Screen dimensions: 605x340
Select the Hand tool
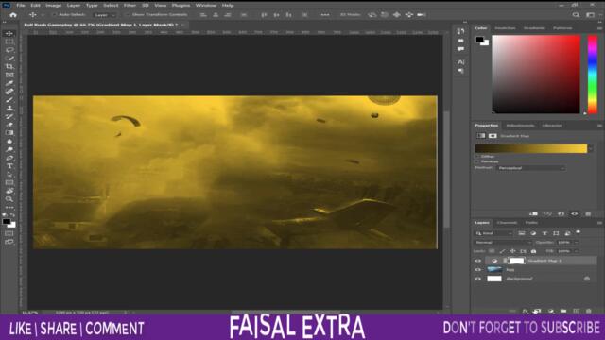pos(9,191)
